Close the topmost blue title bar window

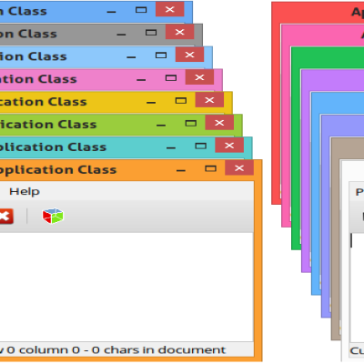(170, 9)
